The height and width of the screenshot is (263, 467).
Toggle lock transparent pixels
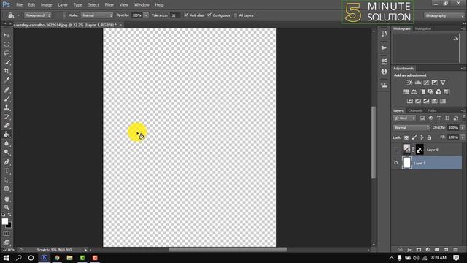point(406,137)
